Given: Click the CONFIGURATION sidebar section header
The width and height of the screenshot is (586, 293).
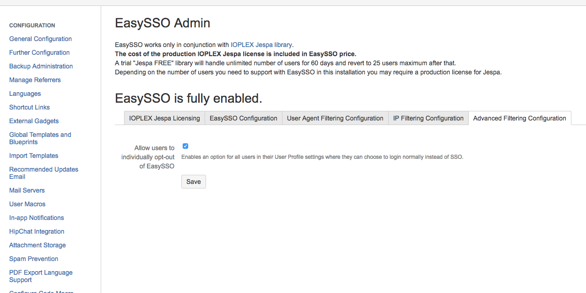Looking at the screenshot, I should (x=32, y=26).
